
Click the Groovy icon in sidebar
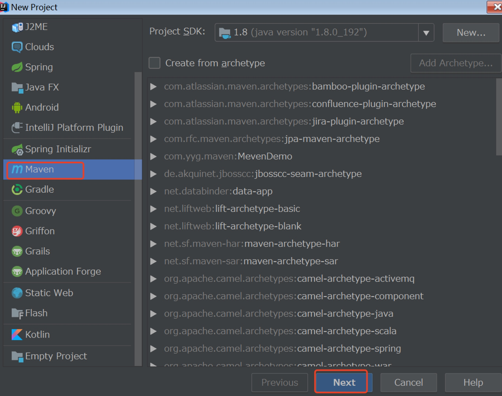click(x=17, y=211)
